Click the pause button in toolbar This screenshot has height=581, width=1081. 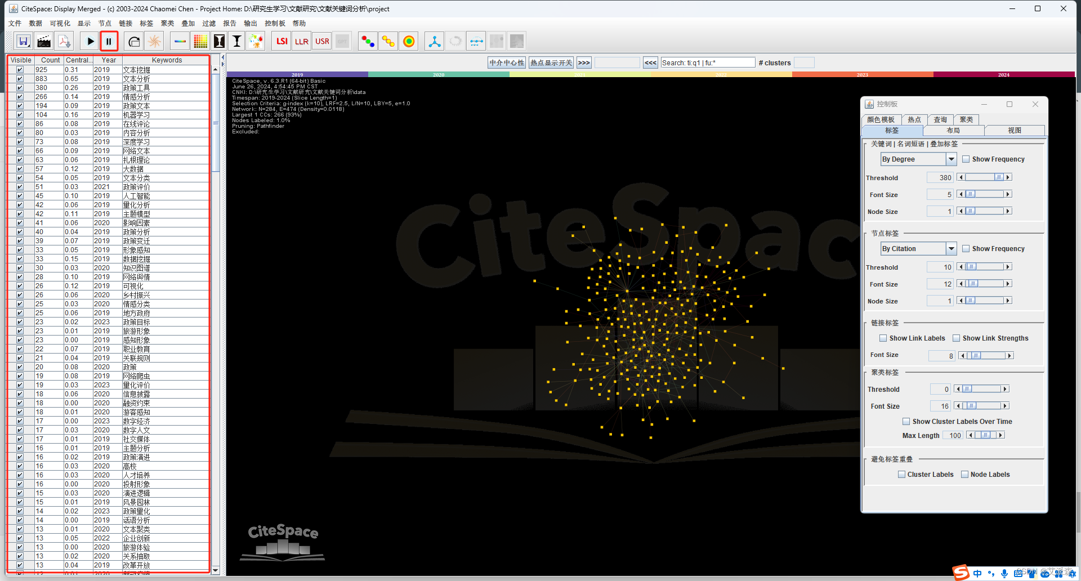point(109,41)
